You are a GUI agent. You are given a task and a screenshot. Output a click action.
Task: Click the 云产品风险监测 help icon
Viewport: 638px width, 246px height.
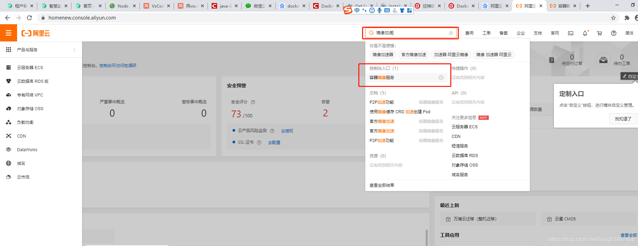click(272, 131)
